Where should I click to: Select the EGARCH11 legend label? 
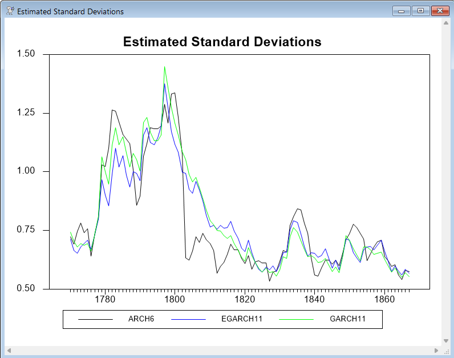(x=241, y=319)
